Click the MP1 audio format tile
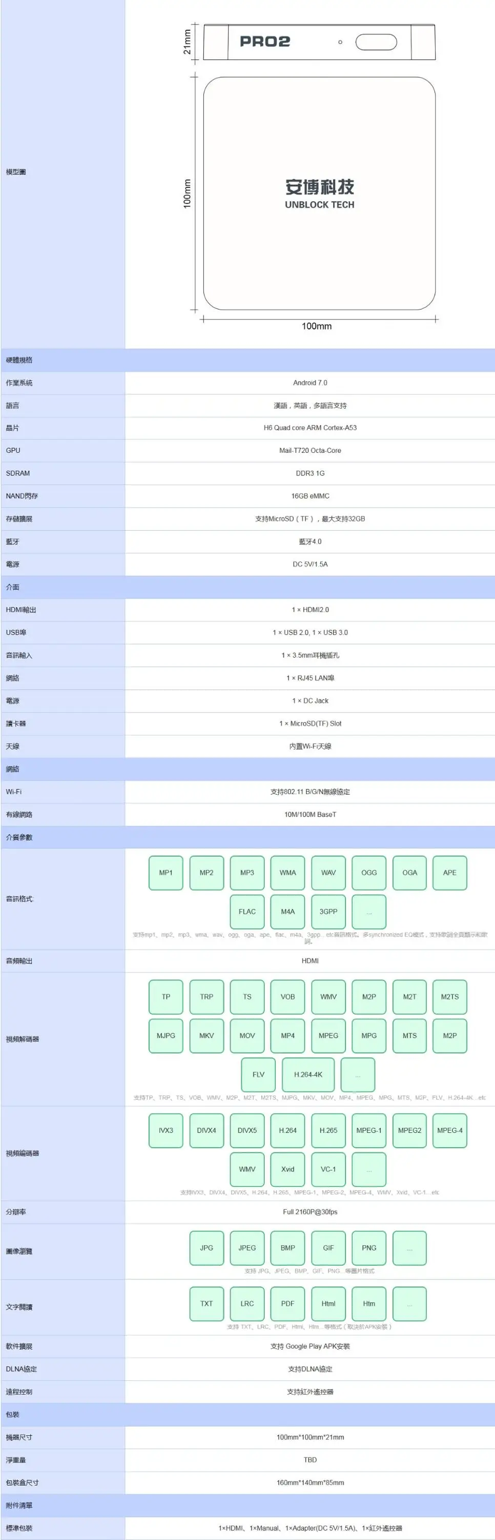This screenshot has height=1540, width=495. [x=166, y=873]
